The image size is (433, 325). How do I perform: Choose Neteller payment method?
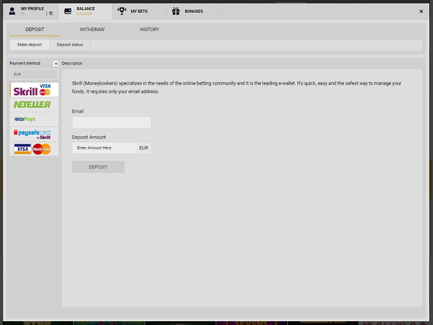35,104
